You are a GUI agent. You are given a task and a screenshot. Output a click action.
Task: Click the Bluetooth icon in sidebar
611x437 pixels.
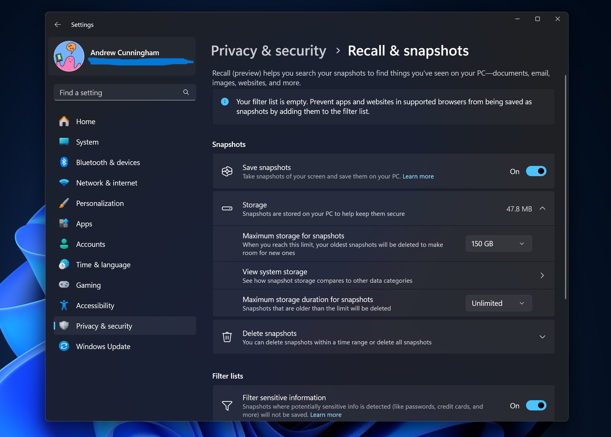coord(64,162)
